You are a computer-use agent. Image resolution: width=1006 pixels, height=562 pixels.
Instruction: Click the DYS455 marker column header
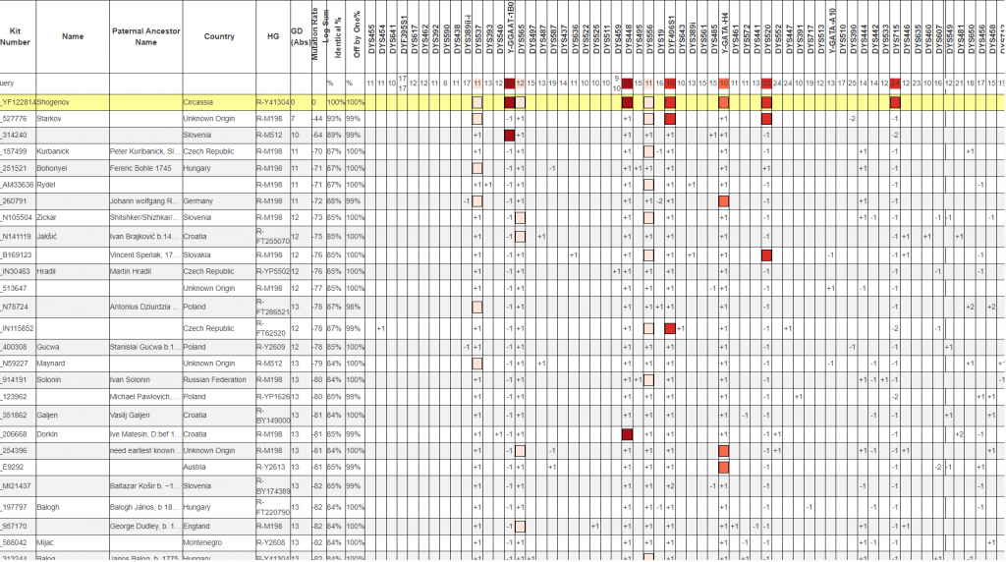coord(370,36)
